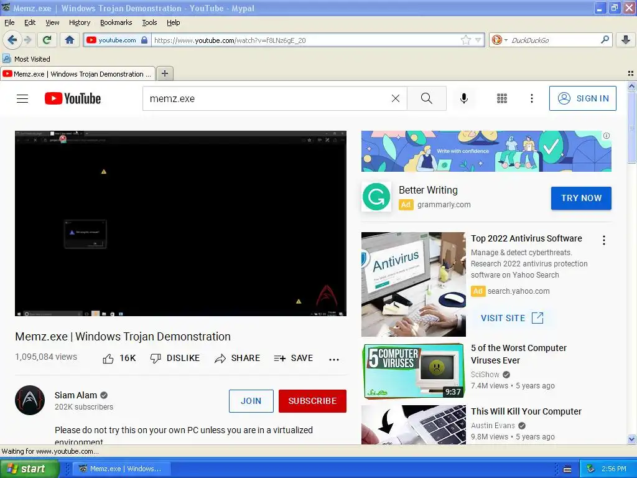
Task: Open the SciShow channel name
Action: 485,374
